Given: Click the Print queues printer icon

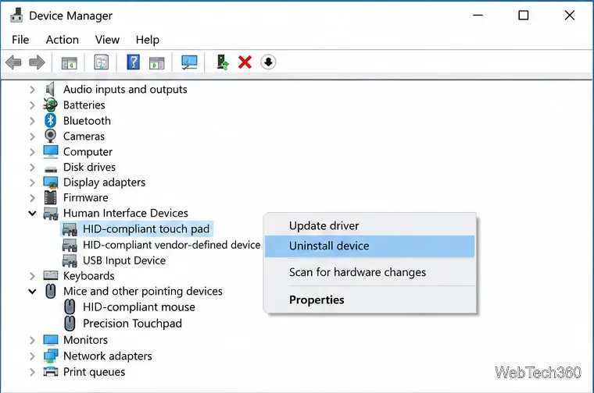Looking at the screenshot, I should [50, 372].
